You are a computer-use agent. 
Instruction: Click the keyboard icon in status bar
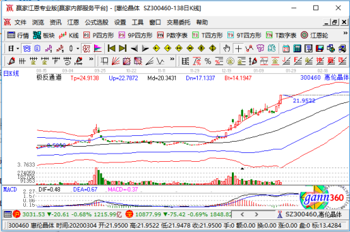8,214
